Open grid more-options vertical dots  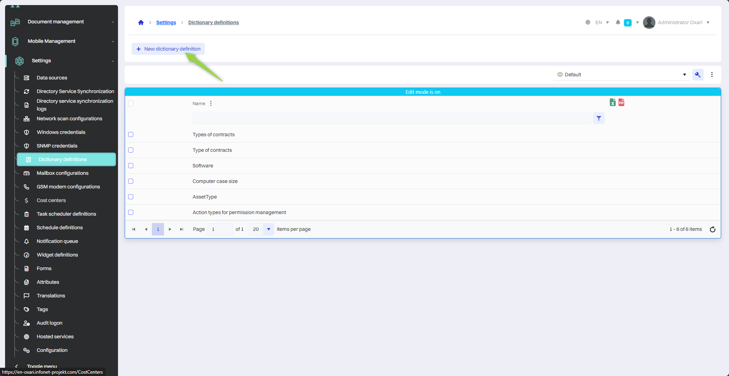(x=712, y=75)
